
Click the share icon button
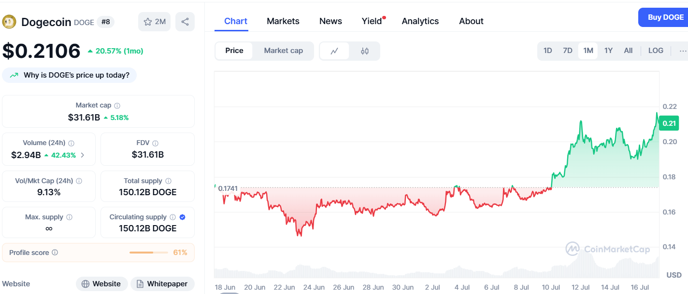click(185, 22)
